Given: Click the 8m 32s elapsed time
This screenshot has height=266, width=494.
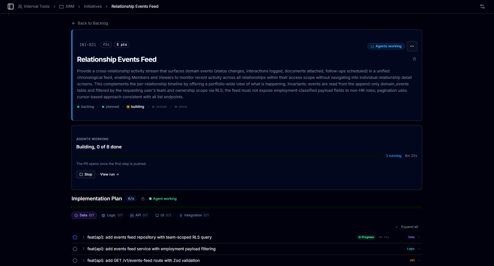Looking at the screenshot, I should 411,156.
